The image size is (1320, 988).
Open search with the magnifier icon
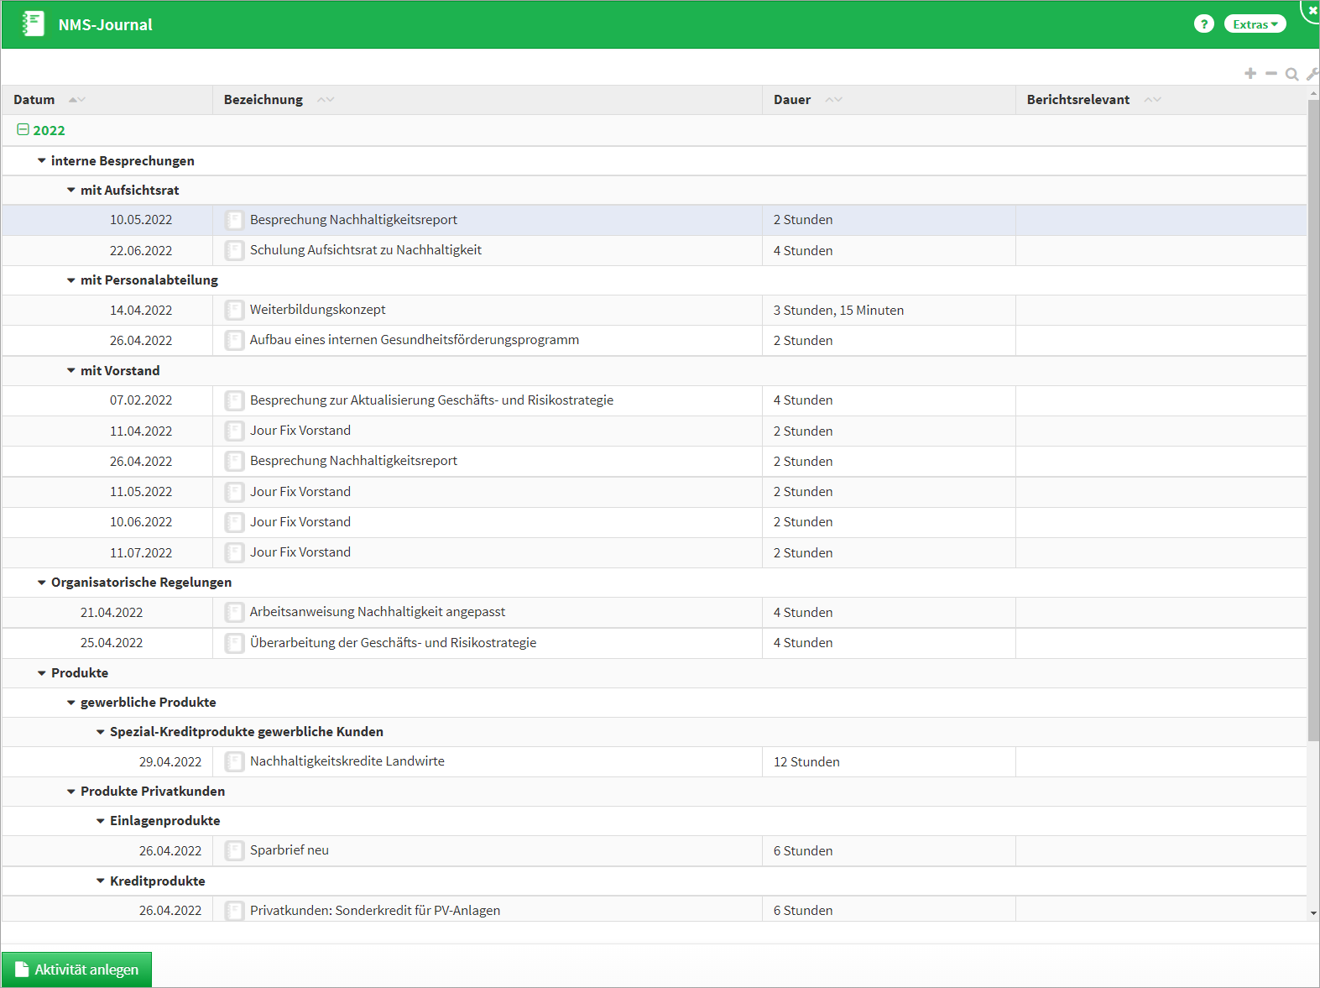tap(1292, 74)
